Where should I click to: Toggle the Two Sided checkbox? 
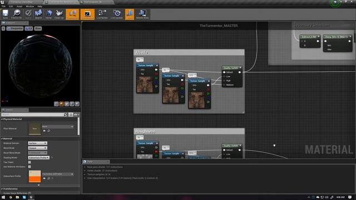pyautogui.click(x=29, y=162)
